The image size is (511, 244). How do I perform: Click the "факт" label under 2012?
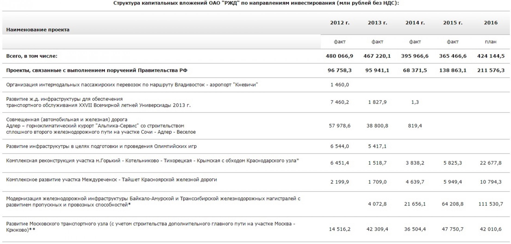click(x=340, y=42)
